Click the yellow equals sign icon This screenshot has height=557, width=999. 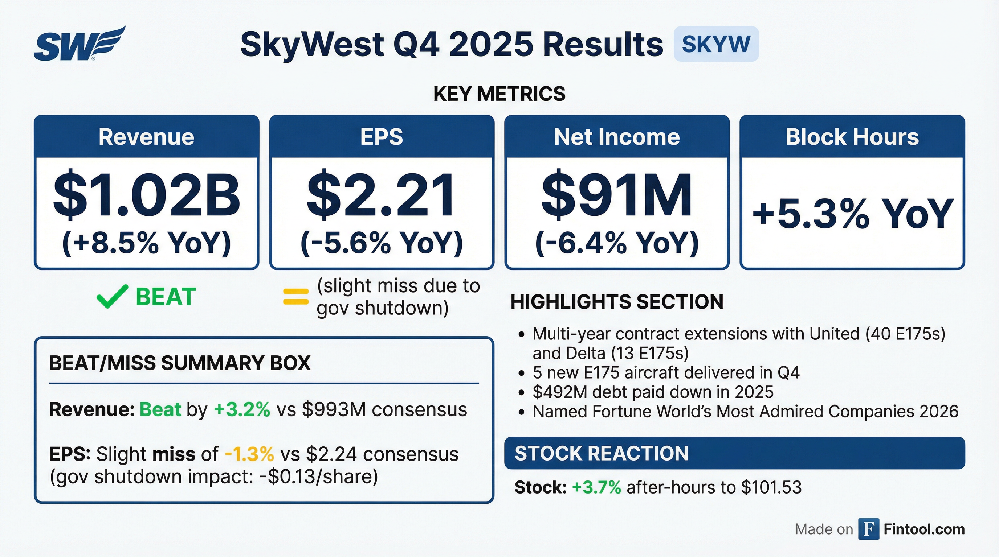click(x=296, y=297)
